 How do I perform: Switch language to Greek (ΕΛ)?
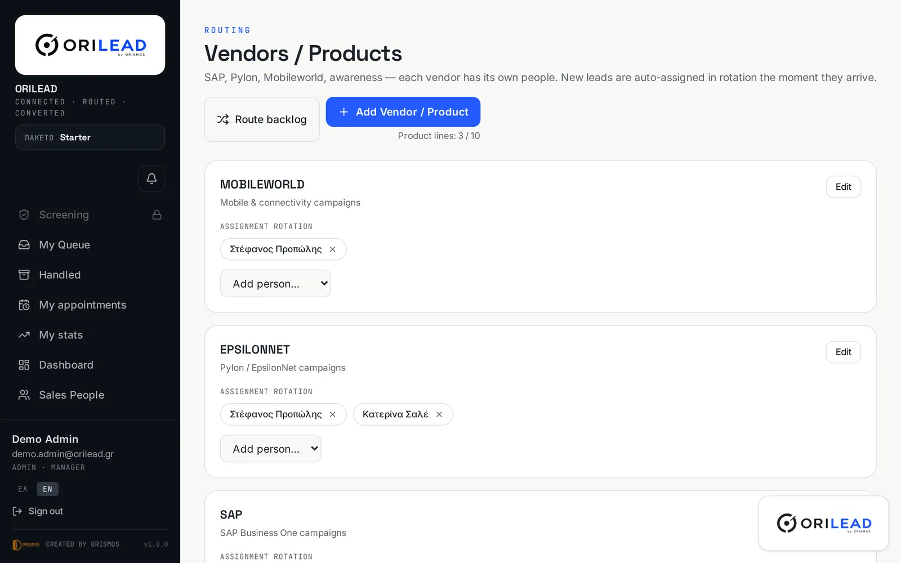tap(23, 489)
